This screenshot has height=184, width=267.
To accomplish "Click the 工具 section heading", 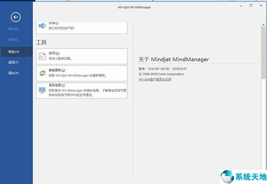I will (x=41, y=42).
